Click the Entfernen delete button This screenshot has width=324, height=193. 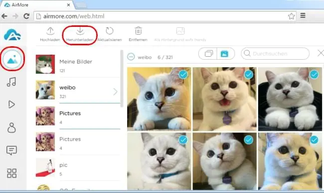click(x=138, y=34)
